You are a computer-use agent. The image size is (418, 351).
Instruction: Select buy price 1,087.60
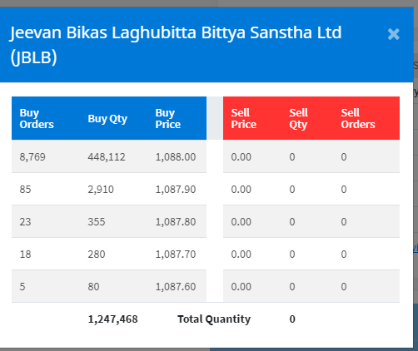click(x=176, y=287)
